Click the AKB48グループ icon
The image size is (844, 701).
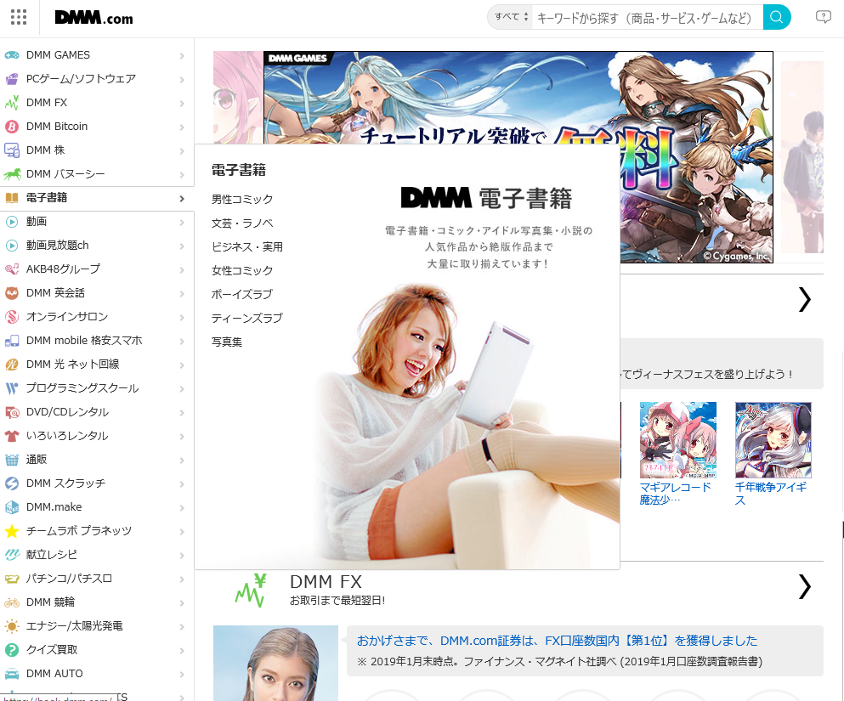pos(12,269)
